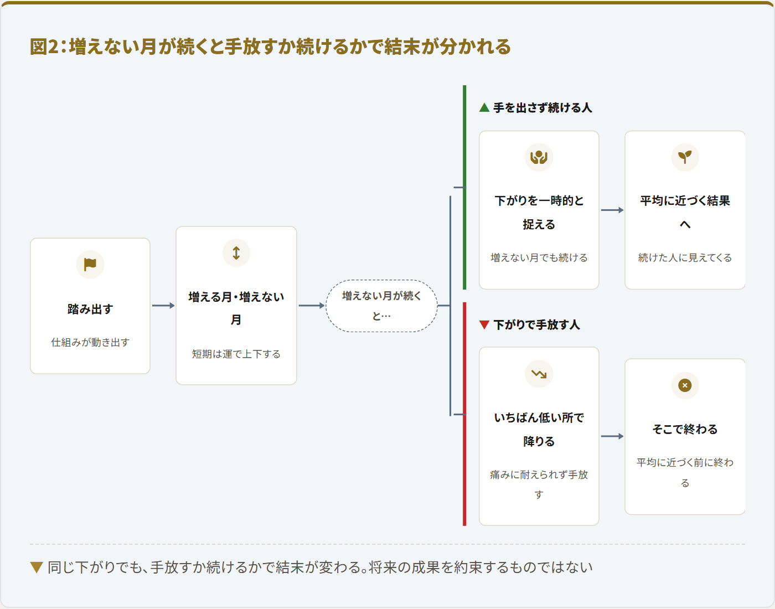The width and height of the screenshot is (775, 609).
Task: Click the card title 踏み出す
Action: (90, 309)
